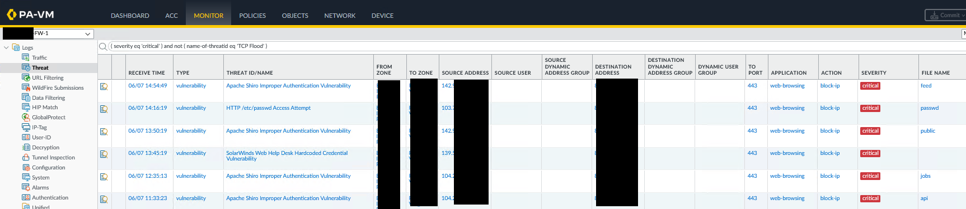
Task: Open Authentication log icon
Action: tap(25, 197)
